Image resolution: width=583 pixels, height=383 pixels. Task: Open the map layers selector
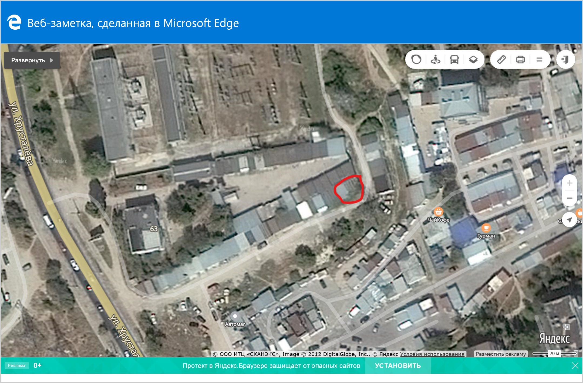tap(473, 59)
